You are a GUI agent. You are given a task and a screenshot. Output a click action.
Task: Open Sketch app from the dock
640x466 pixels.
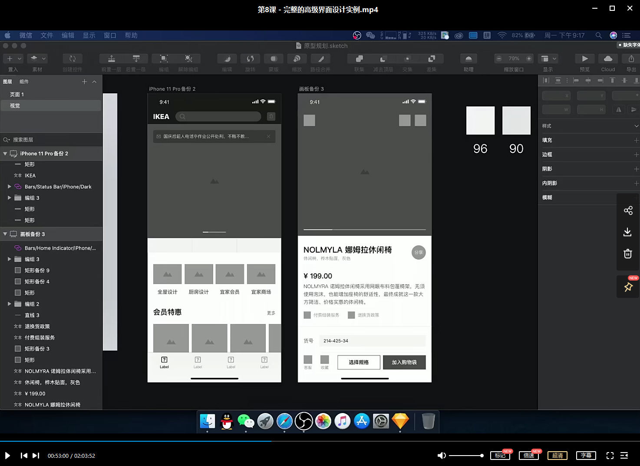400,421
